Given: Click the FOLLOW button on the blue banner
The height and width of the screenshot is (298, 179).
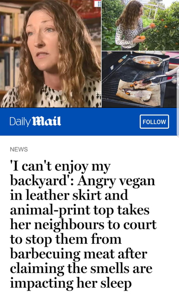Looking at the screenshot, I should (154, 121).
